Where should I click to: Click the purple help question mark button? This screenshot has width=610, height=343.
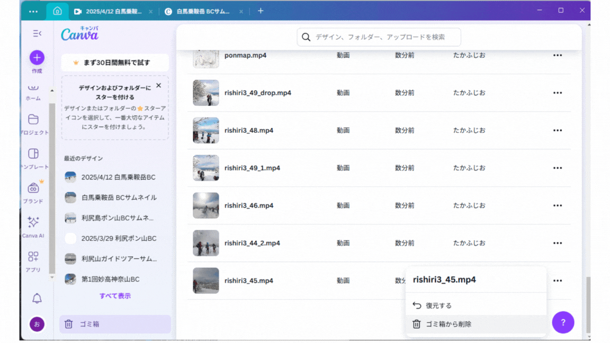tap(563, 322)
